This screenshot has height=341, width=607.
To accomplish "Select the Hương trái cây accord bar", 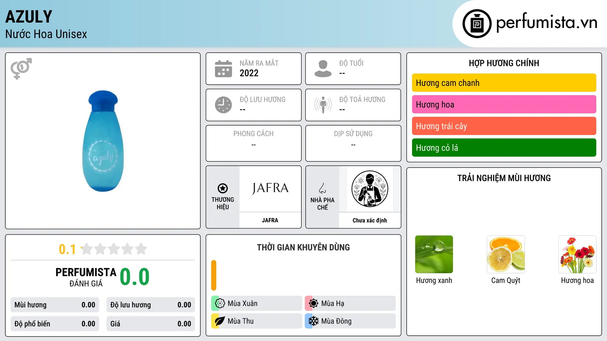I will tap(504, 126).
